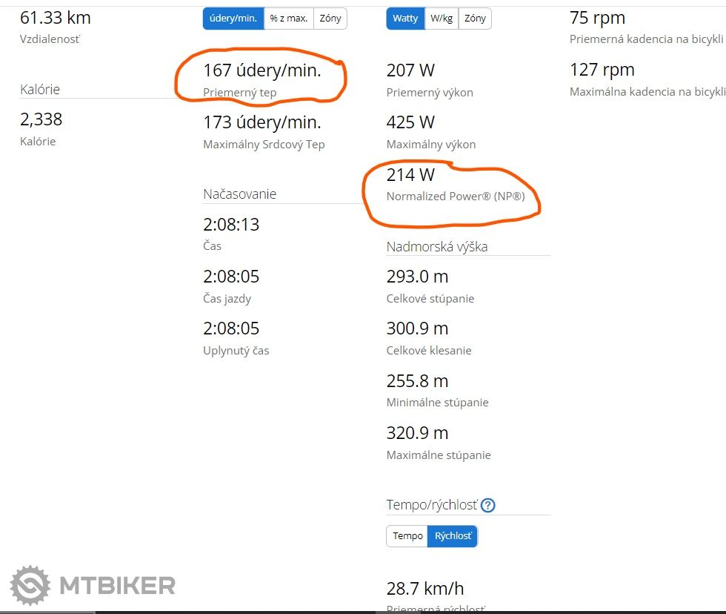This screenshot has width=726, height=614.
Task: Show heart rate as % z max.
Action: (x=289, y=19)
